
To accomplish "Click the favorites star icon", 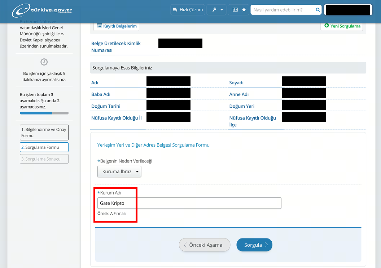I will point(244,10).
